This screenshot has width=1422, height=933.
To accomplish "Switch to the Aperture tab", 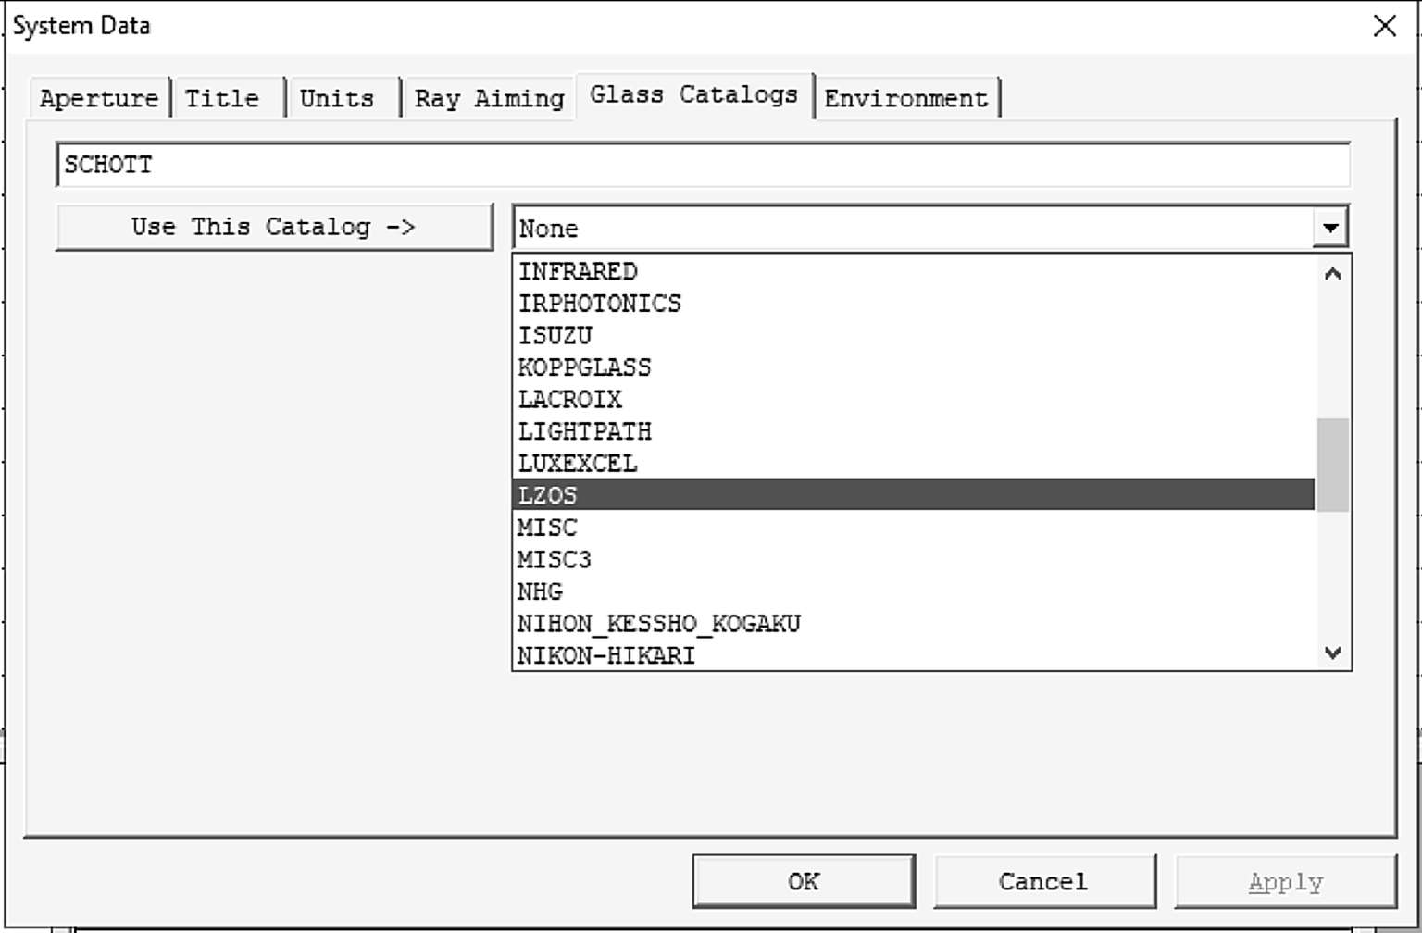I will tap(99, 98).
